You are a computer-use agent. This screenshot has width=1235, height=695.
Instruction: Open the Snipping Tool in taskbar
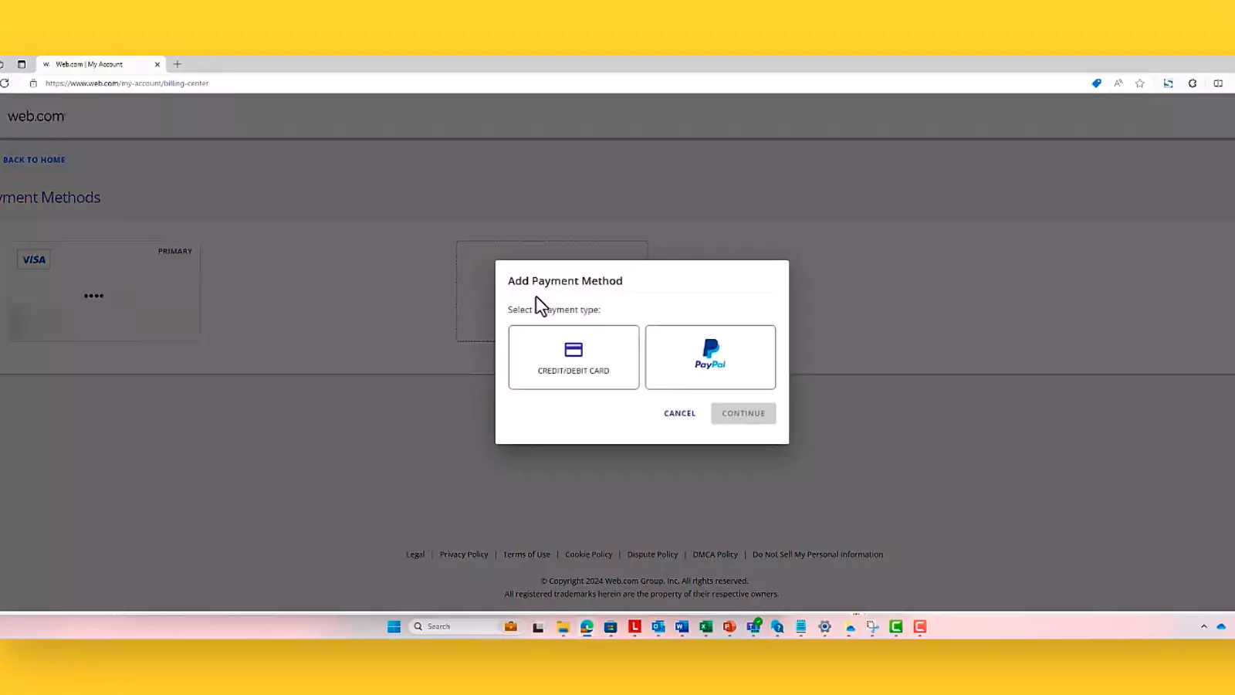tap(872, 627)
